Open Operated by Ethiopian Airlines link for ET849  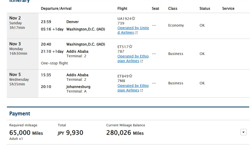tap(133, 88)
